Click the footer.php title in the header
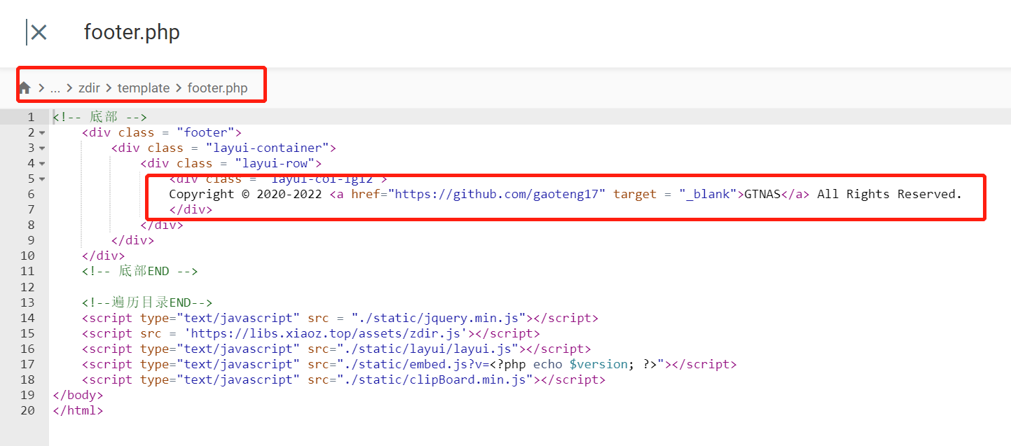This screenshot has height=446, width=1011. point(132,32)
